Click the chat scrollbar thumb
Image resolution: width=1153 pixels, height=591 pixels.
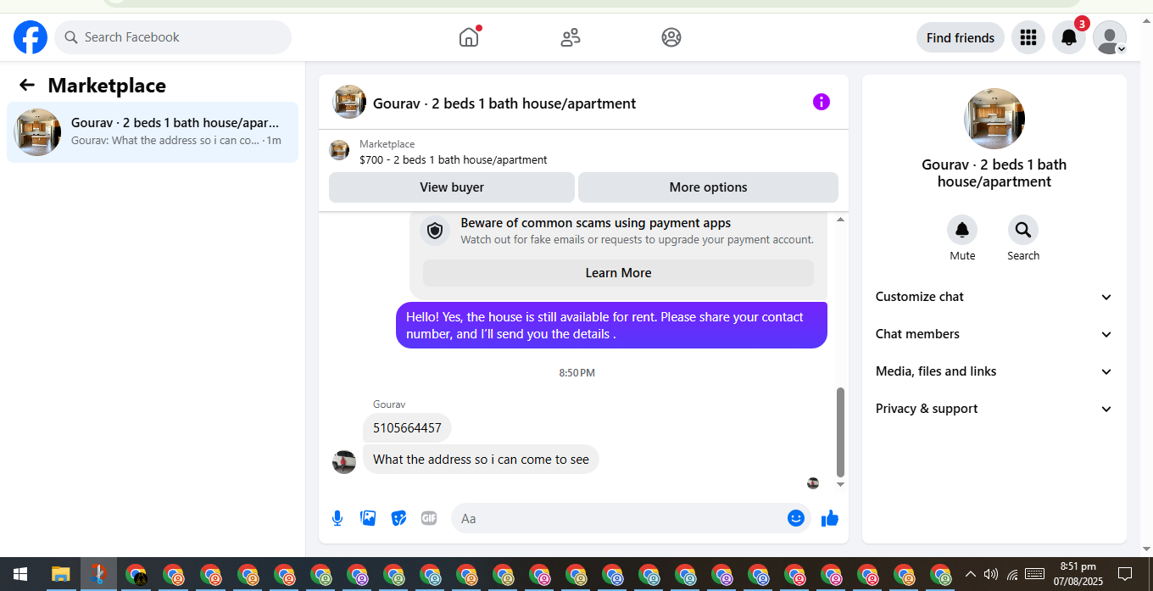[x=840, y=432]
